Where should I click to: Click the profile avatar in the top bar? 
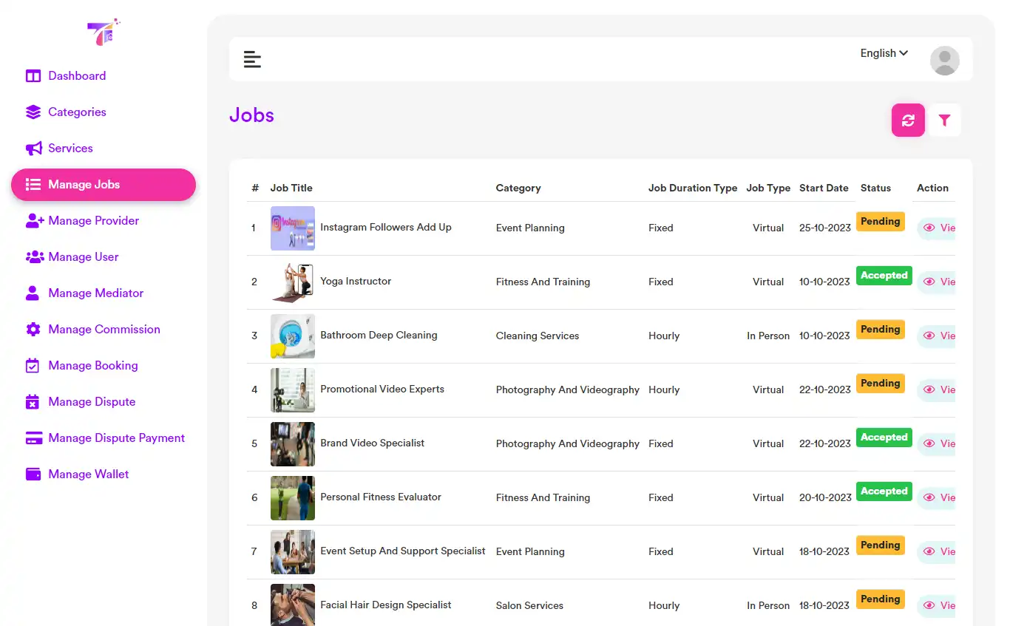tap(944, 60)
